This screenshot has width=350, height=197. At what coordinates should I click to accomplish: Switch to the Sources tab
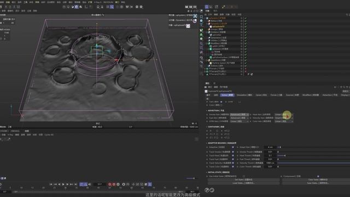293,95
